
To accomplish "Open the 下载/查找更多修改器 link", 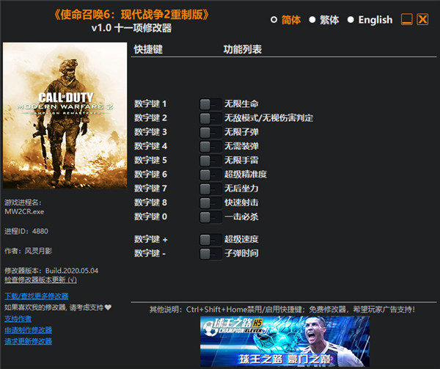I will click(x=38, y=296).
